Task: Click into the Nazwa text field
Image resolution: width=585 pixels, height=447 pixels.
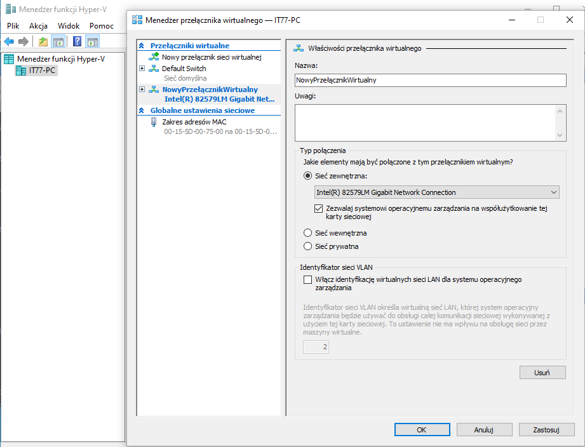Action: [x=430, y=80]
